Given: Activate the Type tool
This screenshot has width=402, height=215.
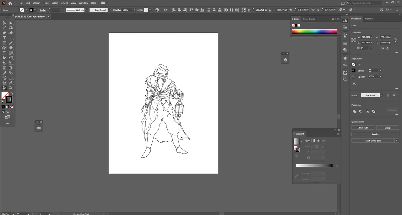Looking at the screenshot, I should 4,38.
